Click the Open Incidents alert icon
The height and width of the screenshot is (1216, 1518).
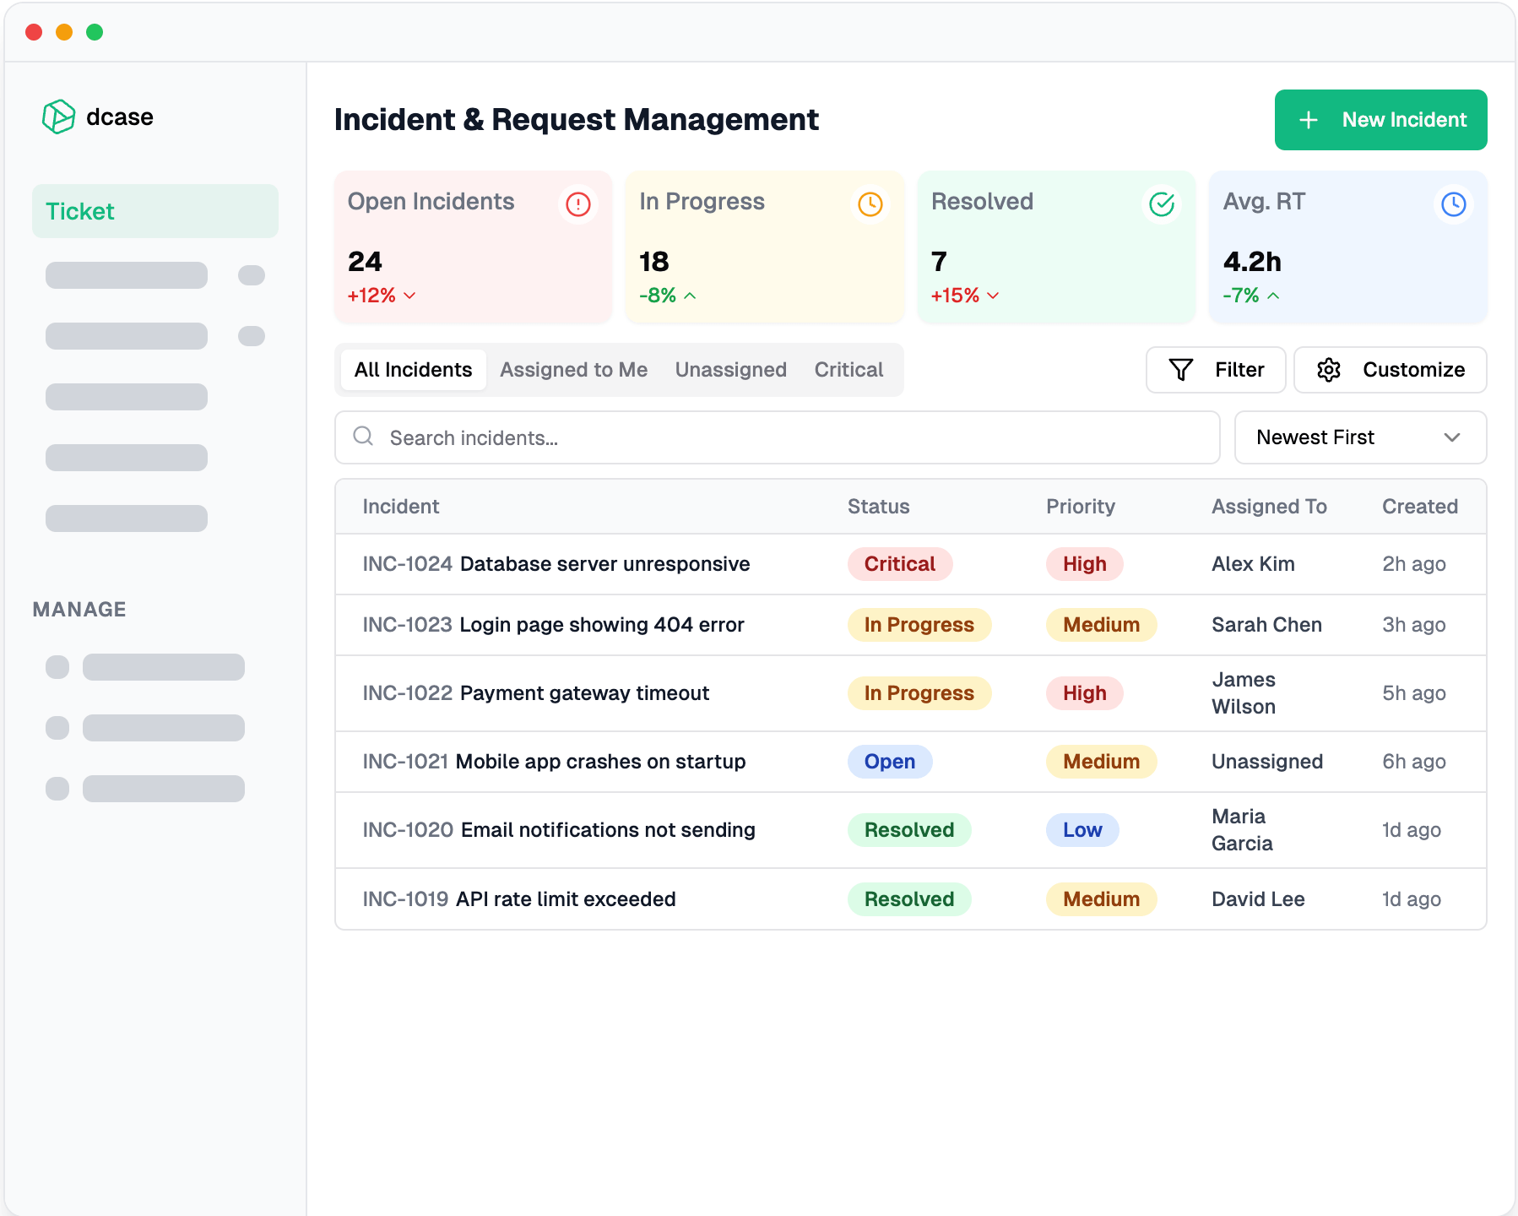(x=578, y=204)
